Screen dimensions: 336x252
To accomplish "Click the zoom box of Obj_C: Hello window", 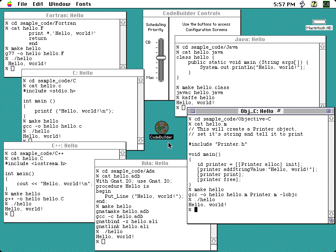I will (328, 111).
